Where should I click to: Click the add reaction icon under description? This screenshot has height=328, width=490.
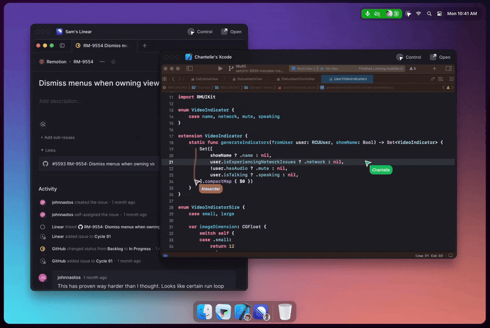pyautogui.click(x=43, y=124)
